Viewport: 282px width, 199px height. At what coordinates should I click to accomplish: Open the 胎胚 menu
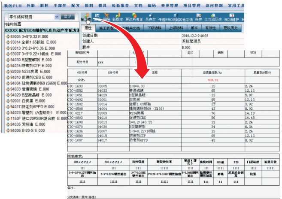pyautogui.click(x=44, y=6)
